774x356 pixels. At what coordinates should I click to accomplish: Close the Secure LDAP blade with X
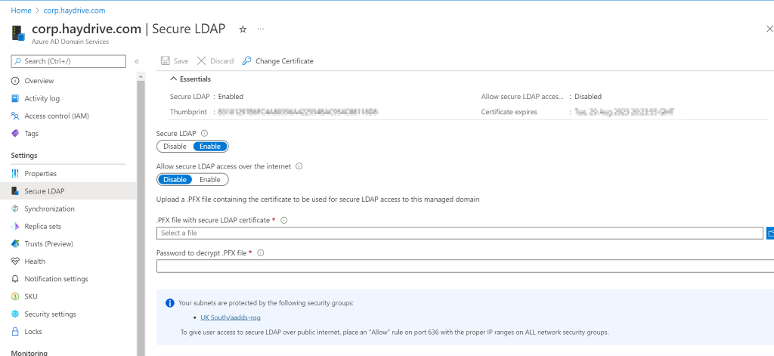(x=769, y=29)
